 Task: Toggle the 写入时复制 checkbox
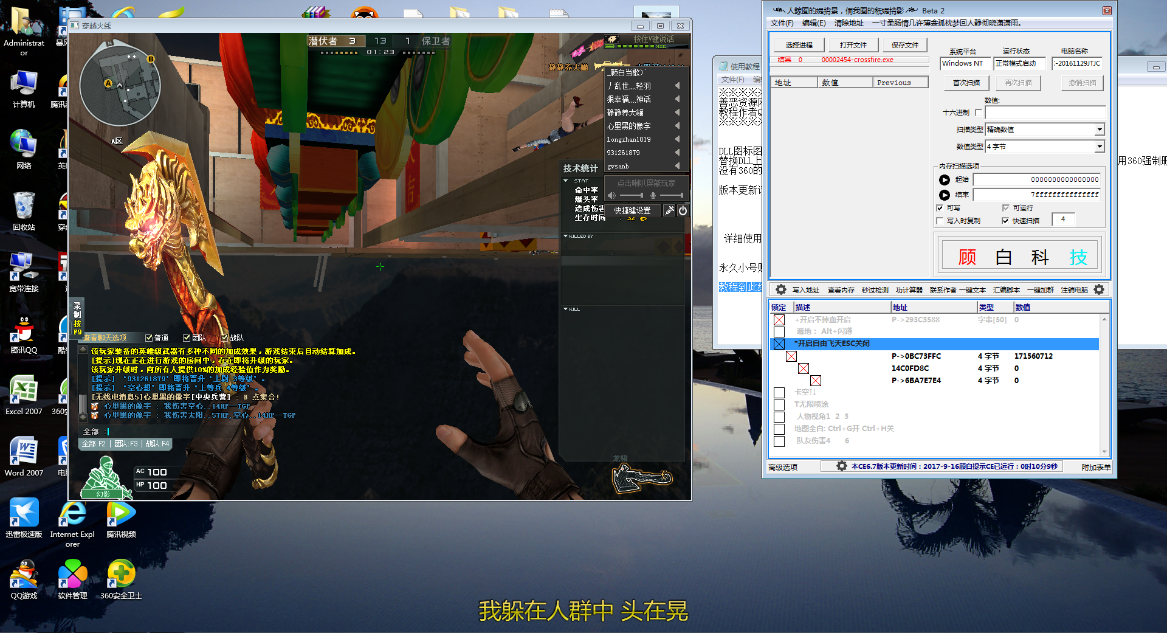(940, 221)
